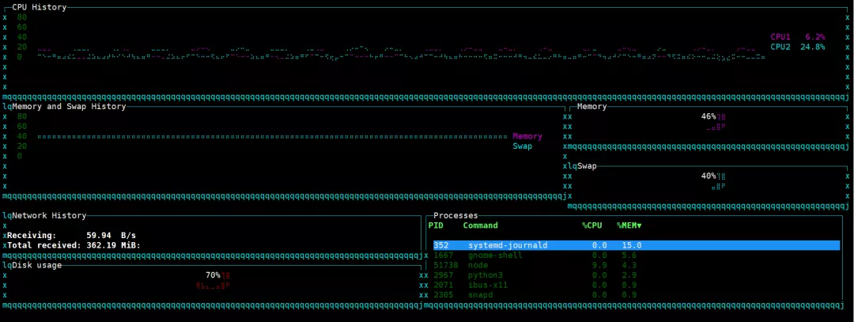Click the 70% disk usage value

click(213, 275)
